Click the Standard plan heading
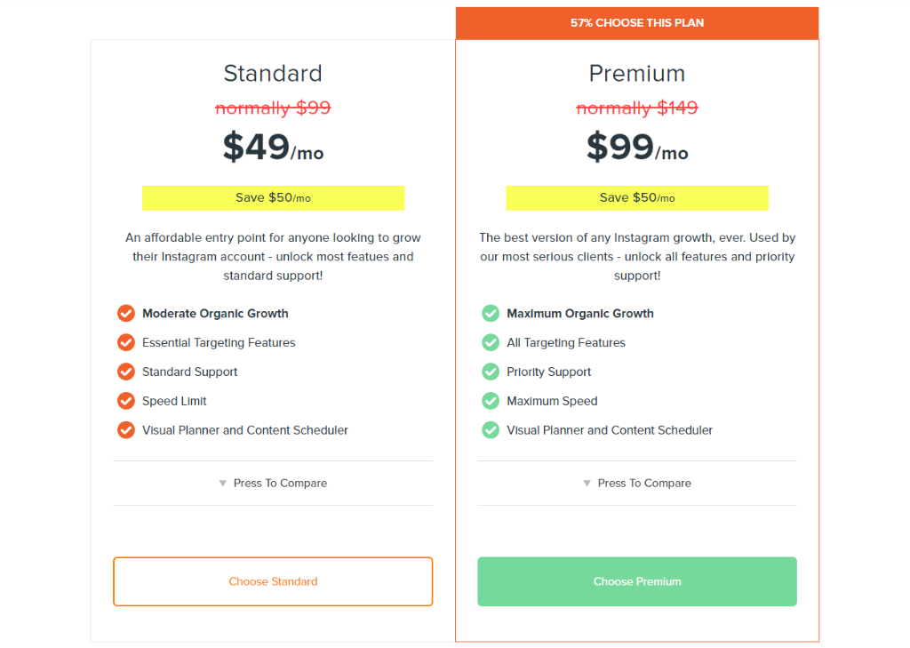Viewport: 910px width, 648px height. (273, 74)
